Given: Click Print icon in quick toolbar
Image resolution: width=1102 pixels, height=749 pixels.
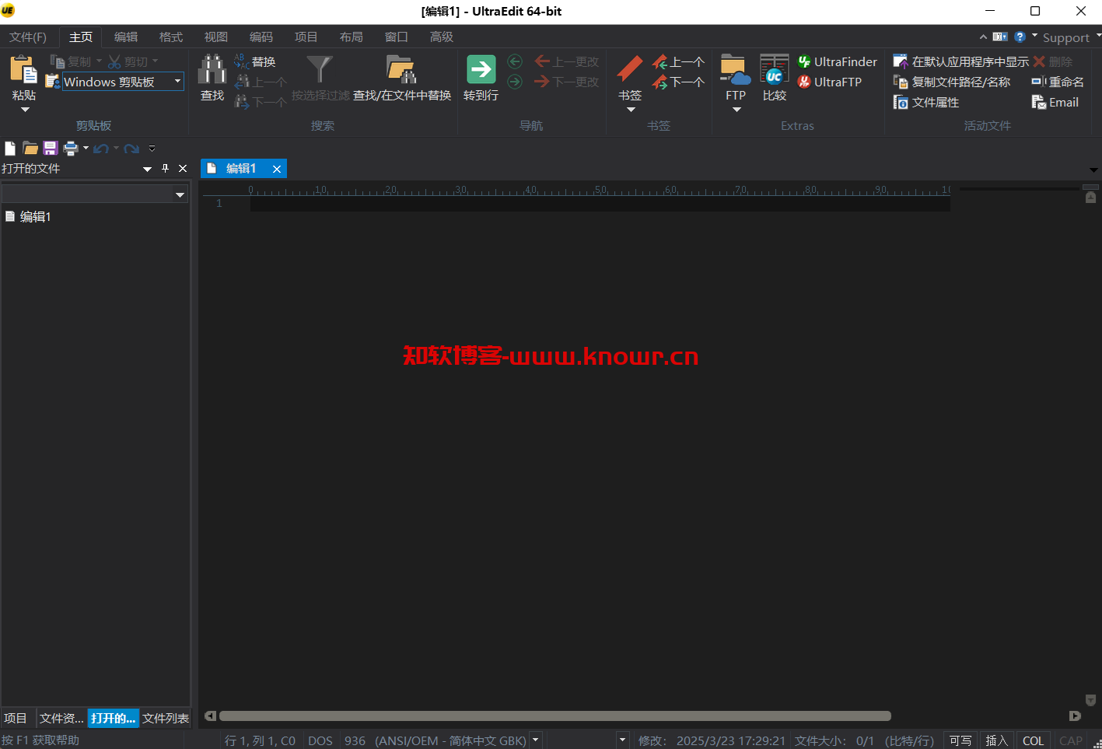Looking at the screenshot, I should (71, 148).
